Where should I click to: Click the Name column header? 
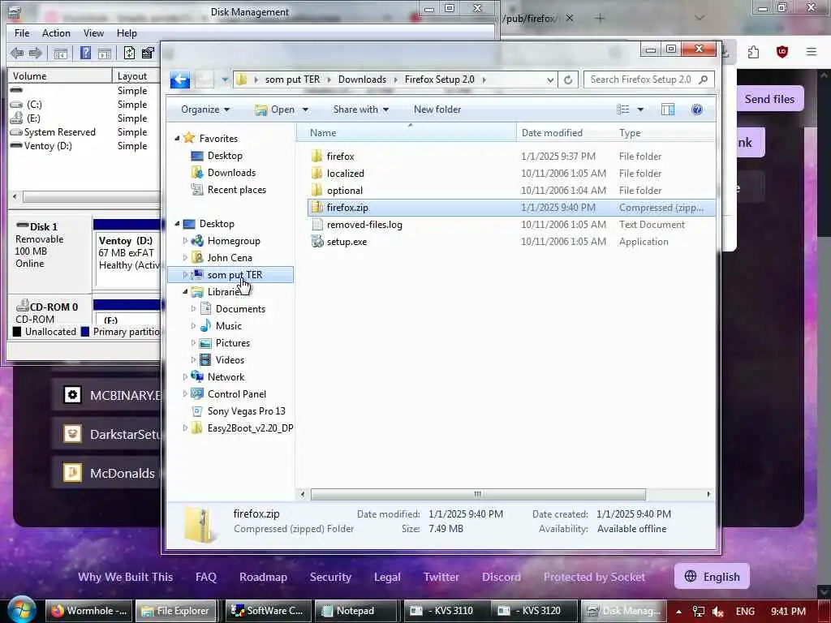(x=407, y=132)
